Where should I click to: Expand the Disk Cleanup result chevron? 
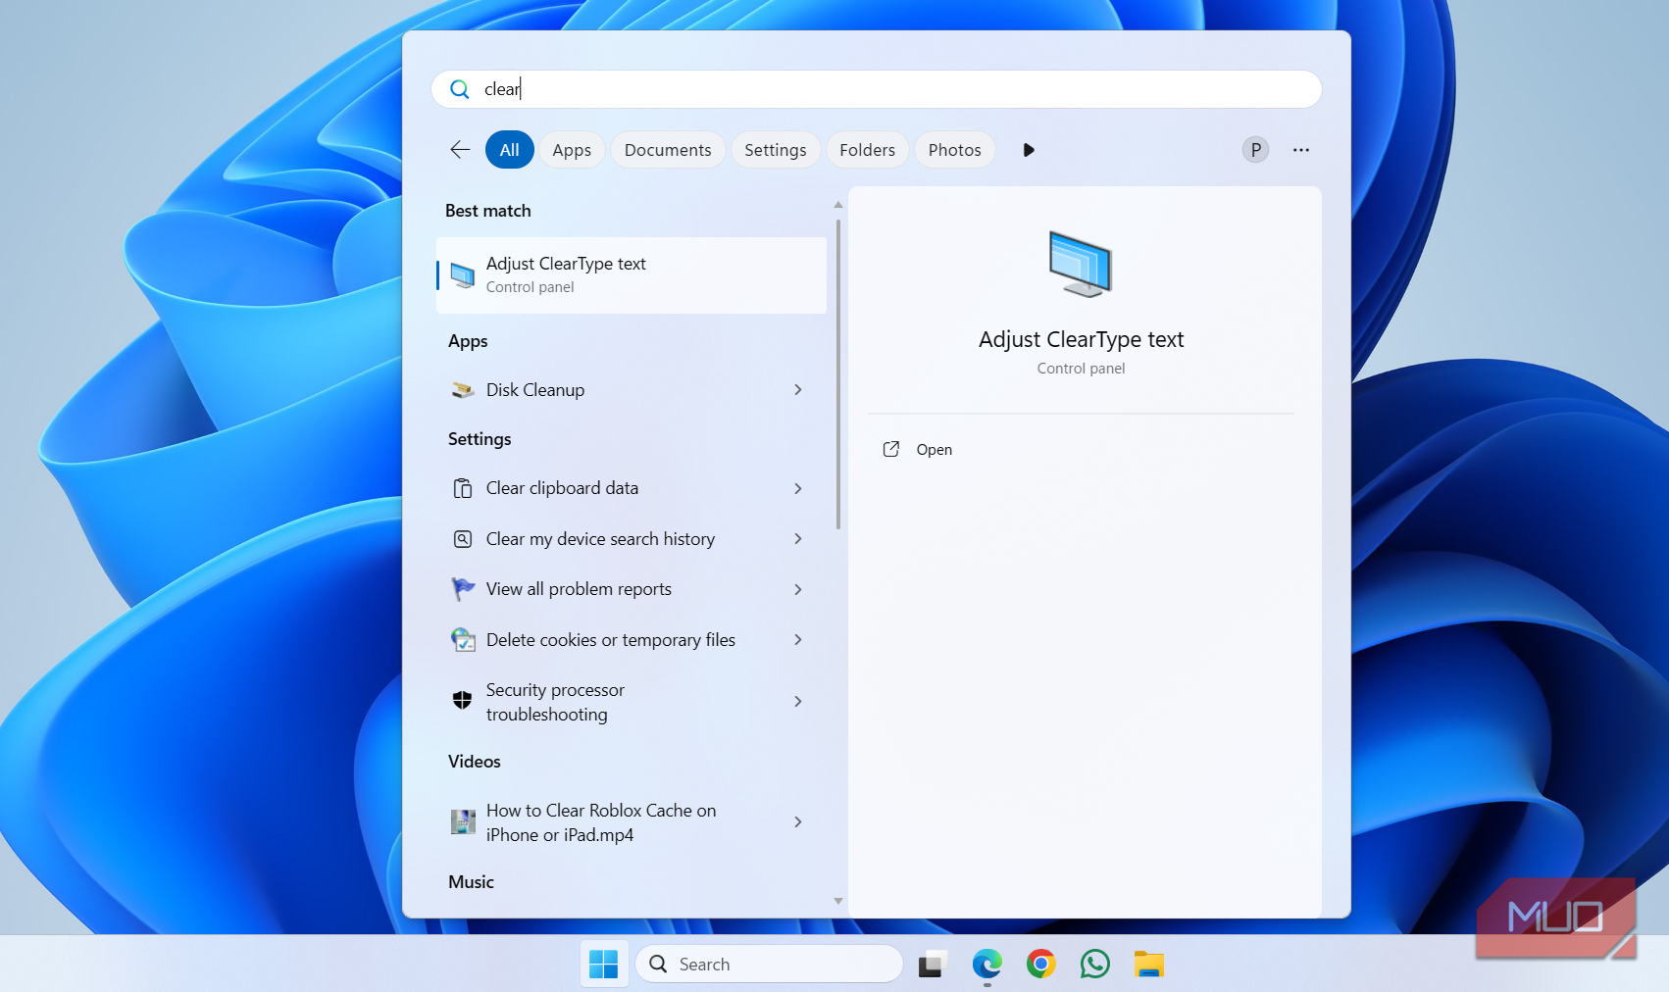(798, 390)
